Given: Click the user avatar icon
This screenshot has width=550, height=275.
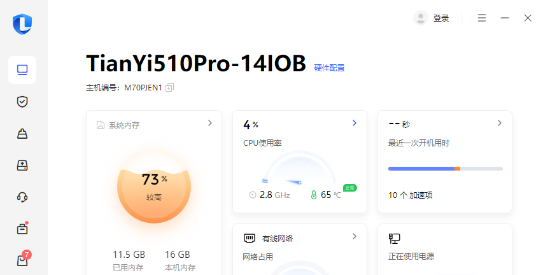Looking at the screenshot, I should pos(420,18).
